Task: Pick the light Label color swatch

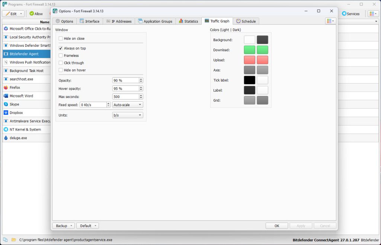Action: click(x=250, y=90)
